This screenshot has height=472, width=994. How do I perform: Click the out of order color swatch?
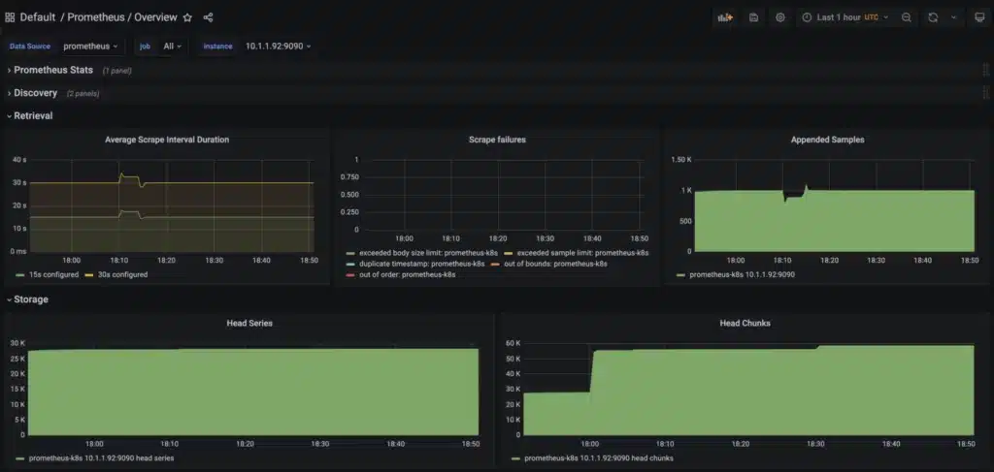(349, 274)
